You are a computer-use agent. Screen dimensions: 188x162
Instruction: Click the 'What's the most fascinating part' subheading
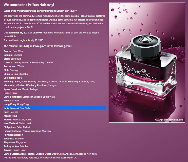pyautogui.click(x=40, y=11)
